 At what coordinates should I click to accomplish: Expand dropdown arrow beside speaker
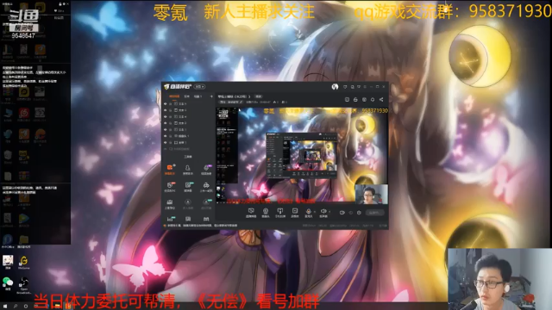[x=329, y=212]
